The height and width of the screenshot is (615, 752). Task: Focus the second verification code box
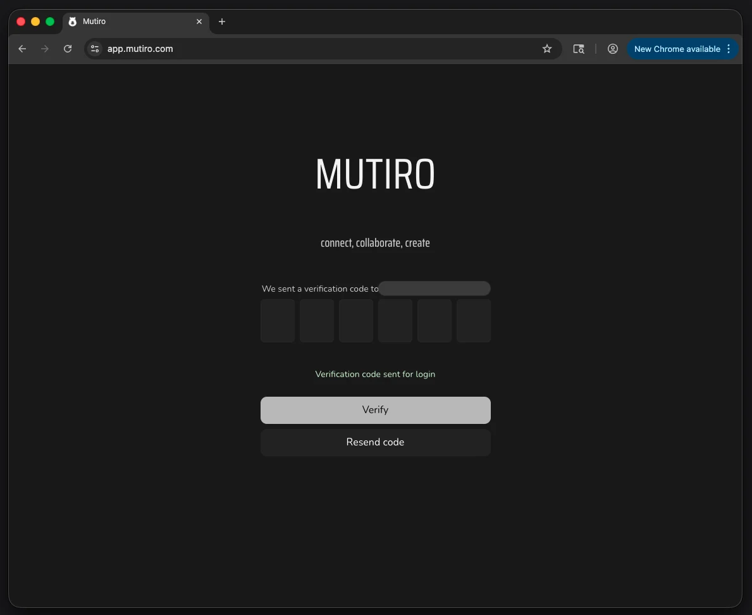coord(317,321)
